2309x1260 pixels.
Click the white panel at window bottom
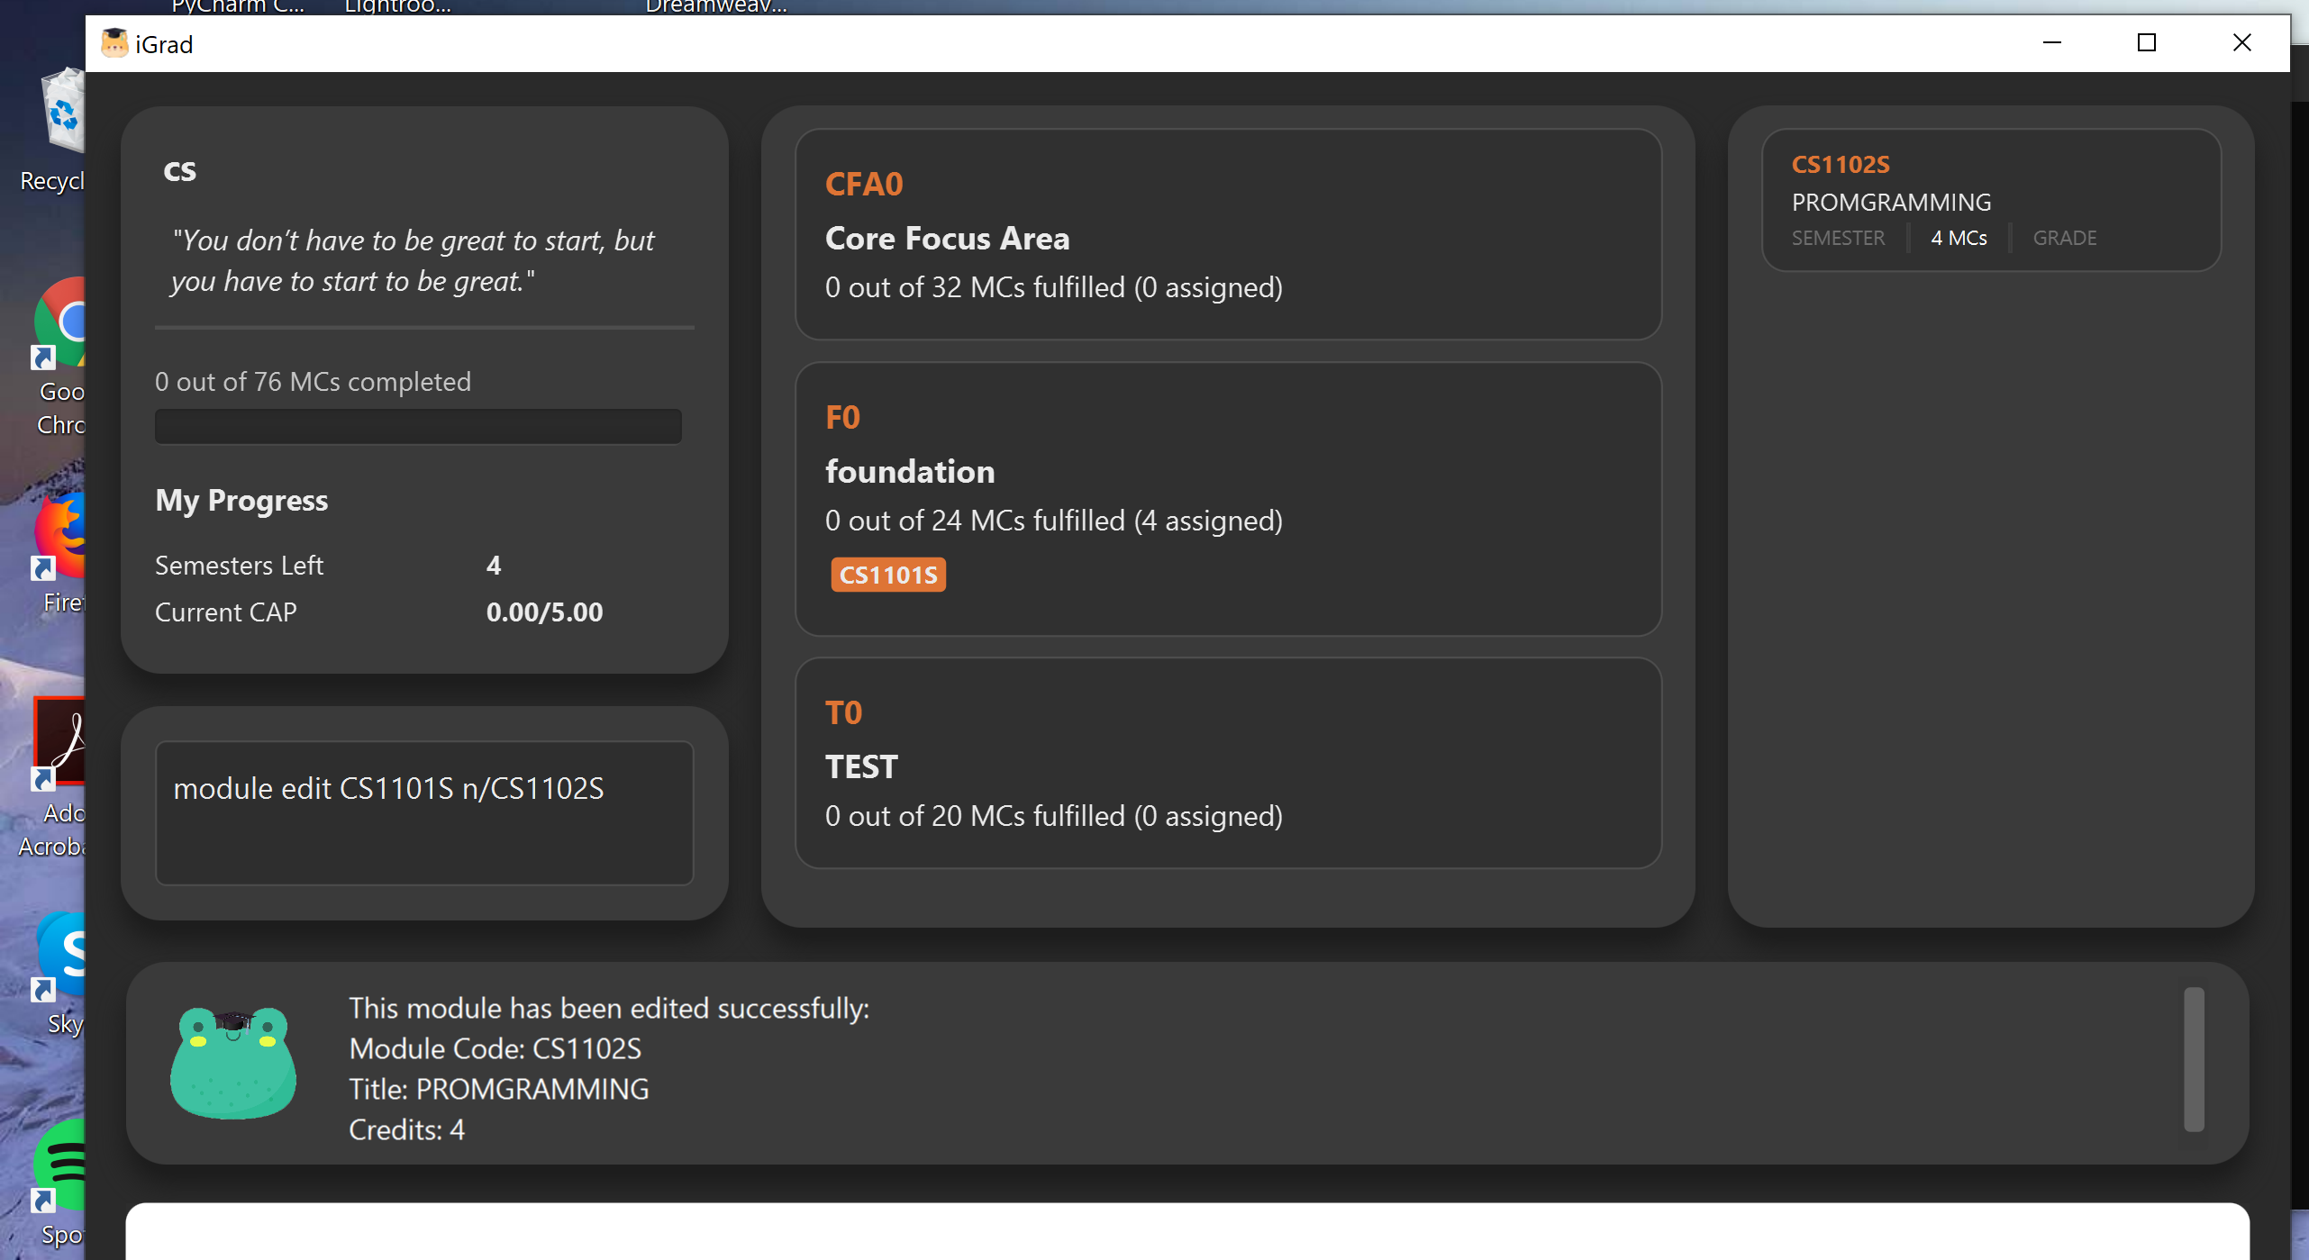(x=1186, y=1231)
